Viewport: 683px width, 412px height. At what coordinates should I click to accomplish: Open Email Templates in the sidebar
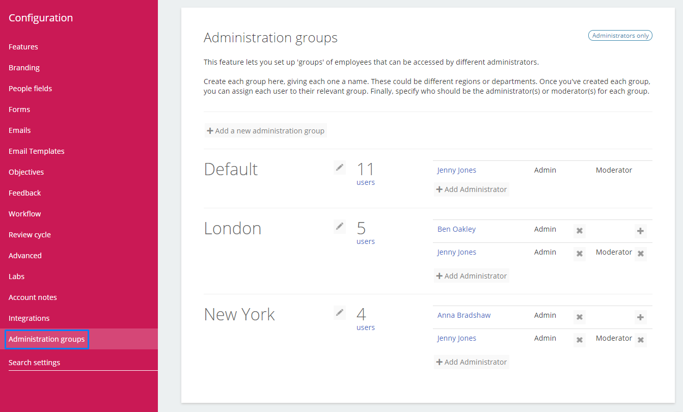coord(37,151)
